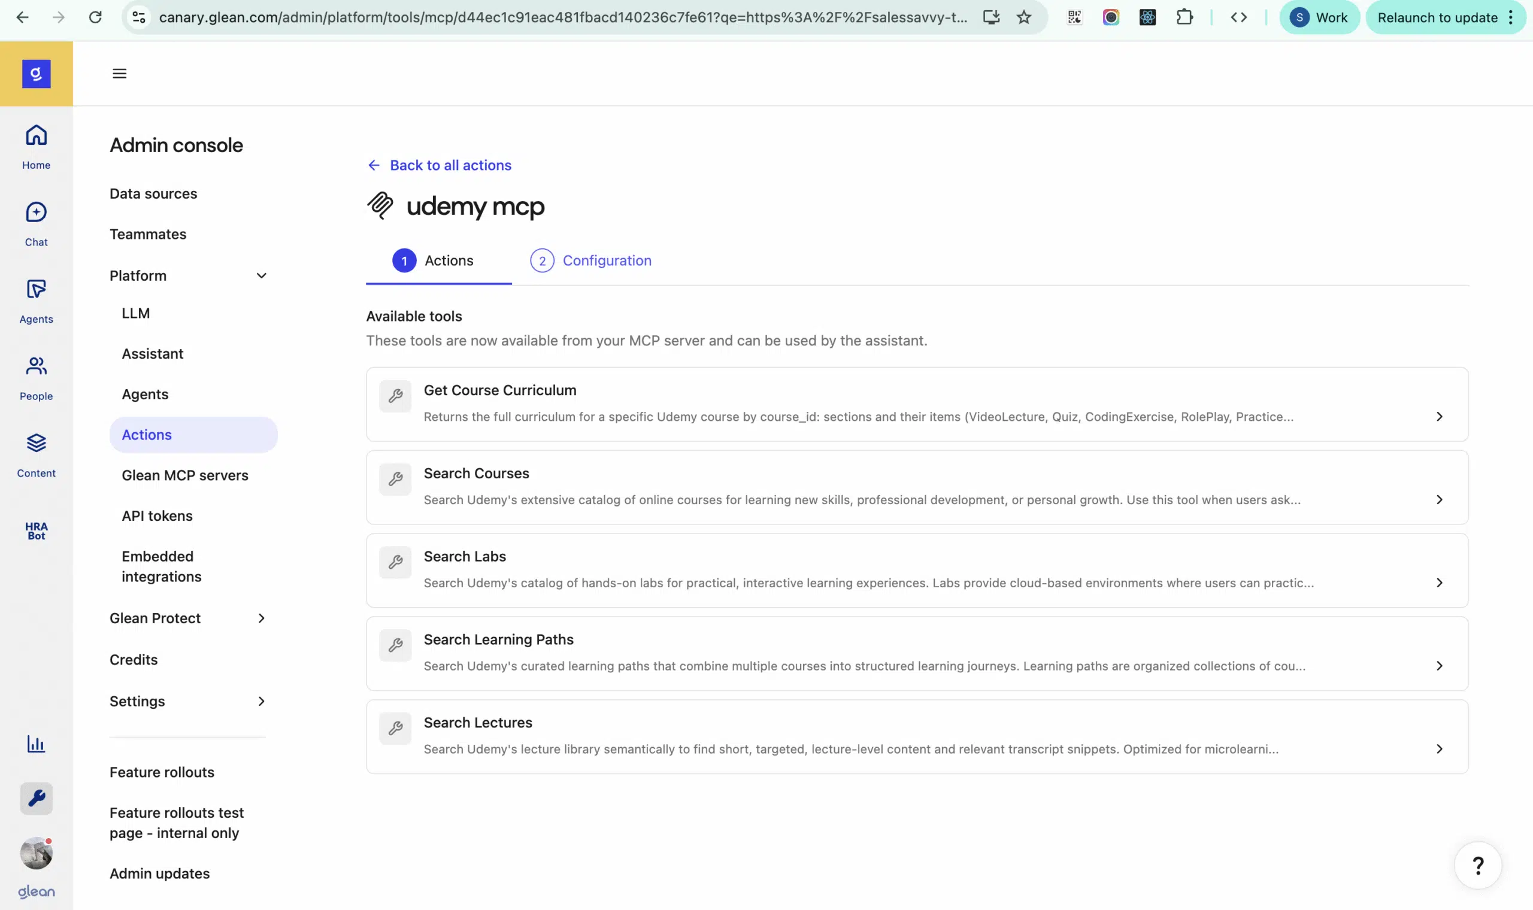Click the browser address bar URL
This screenshot has width=1533, height=910.
click(x=563, y=17)
